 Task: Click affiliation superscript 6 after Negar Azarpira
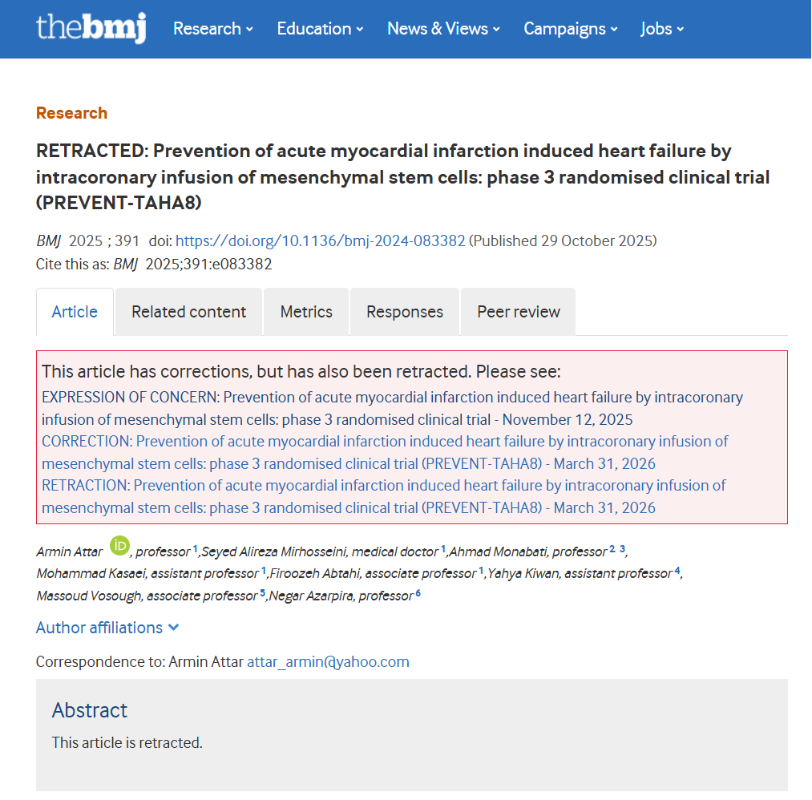pyautogui.click(x=418, y=594)
